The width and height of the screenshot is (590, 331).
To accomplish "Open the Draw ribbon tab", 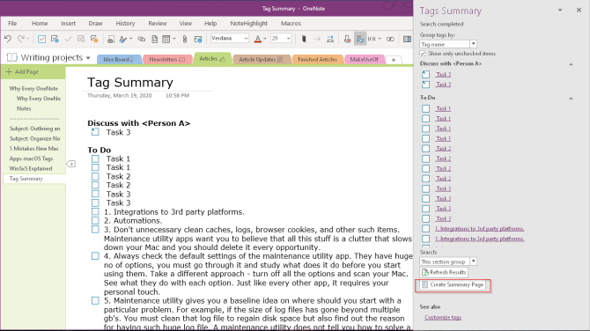I will click(x=96, y=23).
